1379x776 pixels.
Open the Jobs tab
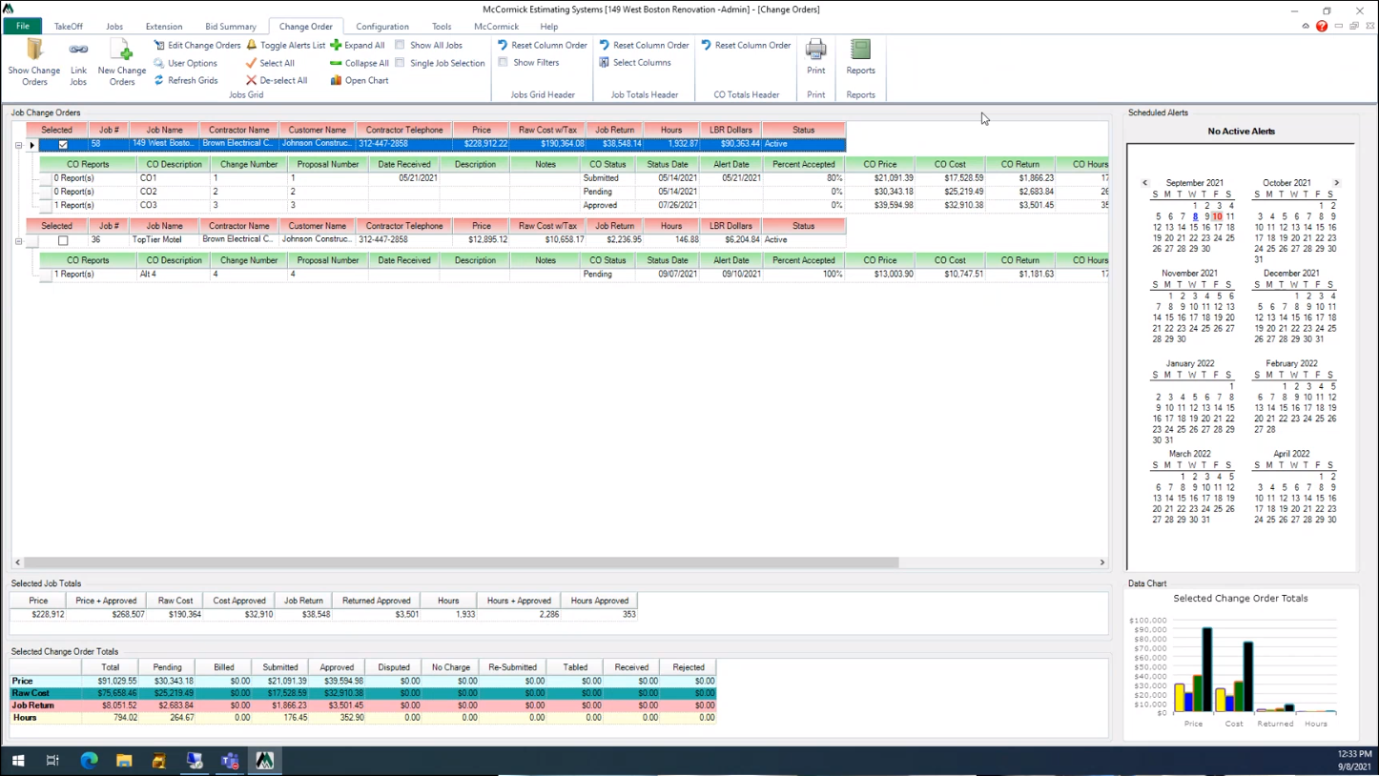coord(114,27)
